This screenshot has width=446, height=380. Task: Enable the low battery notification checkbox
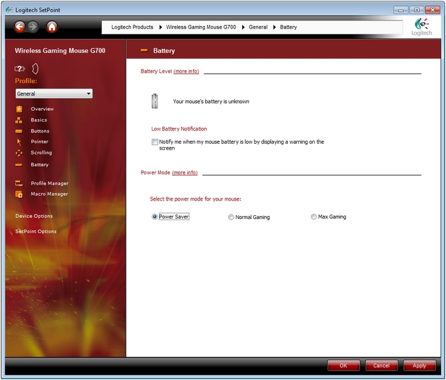click(x=155, y=142)
